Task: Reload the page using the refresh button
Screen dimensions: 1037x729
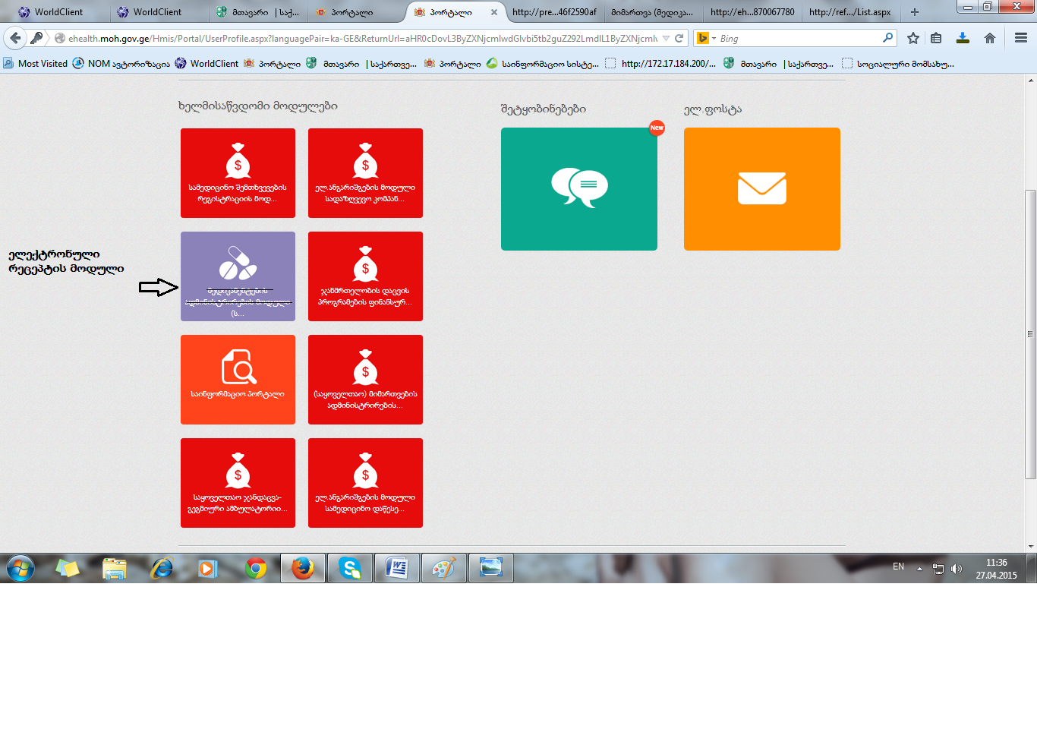Action: click(679, 38)
